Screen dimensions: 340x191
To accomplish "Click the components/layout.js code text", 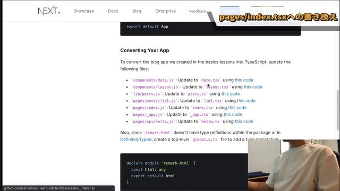I will point(156,87).
